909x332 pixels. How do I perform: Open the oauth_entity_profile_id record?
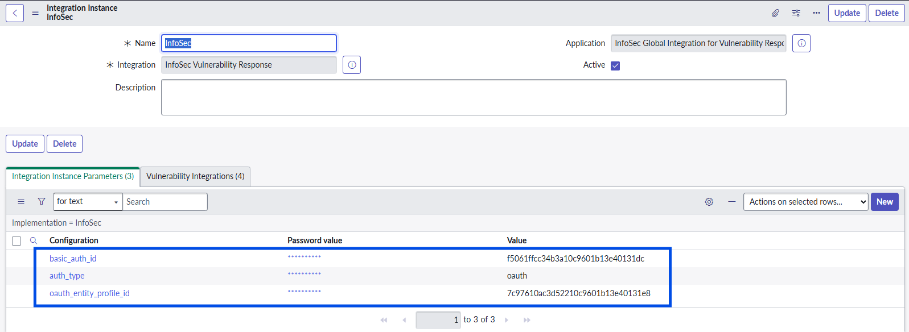89,293
